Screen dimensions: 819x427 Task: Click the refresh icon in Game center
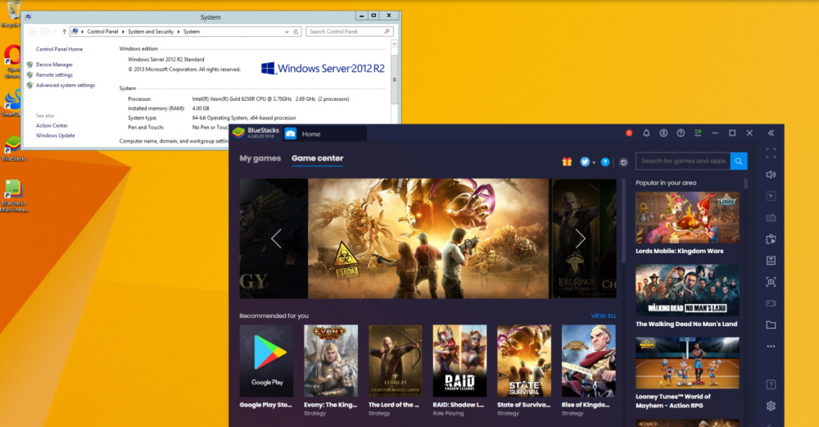pos(623,162)
